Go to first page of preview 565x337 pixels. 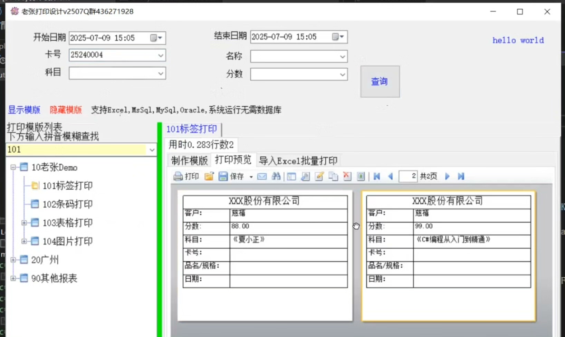[x=377, y=176]
